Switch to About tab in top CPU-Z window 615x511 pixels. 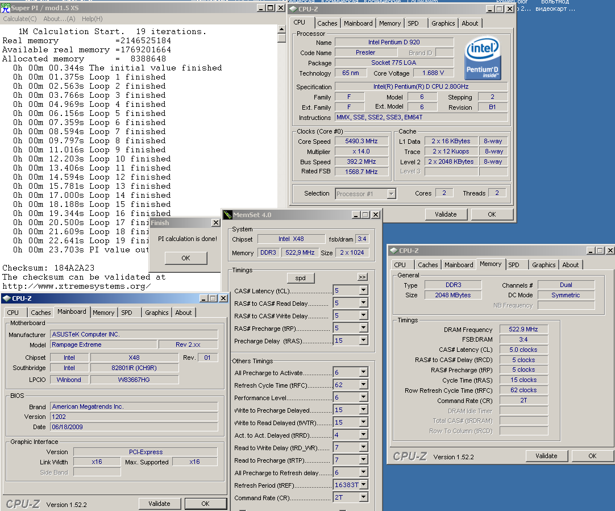tap(469, 23)
